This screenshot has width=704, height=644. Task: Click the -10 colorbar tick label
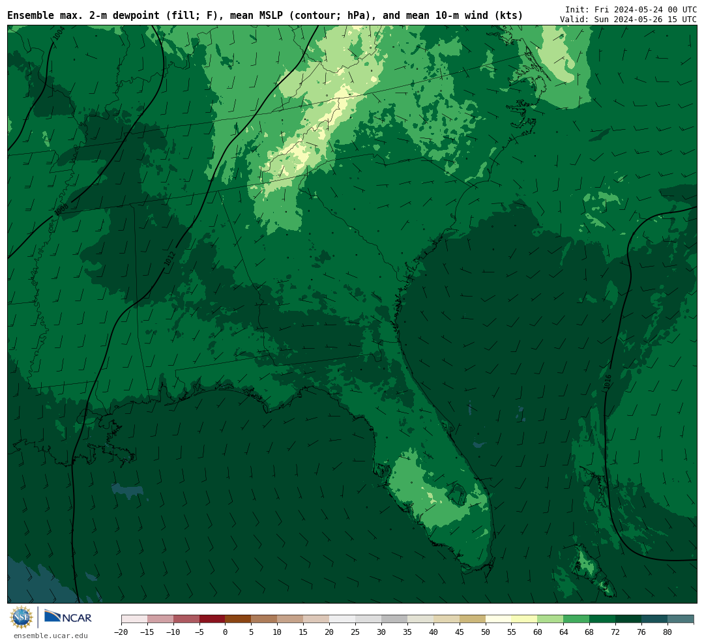tap(173, 632)
